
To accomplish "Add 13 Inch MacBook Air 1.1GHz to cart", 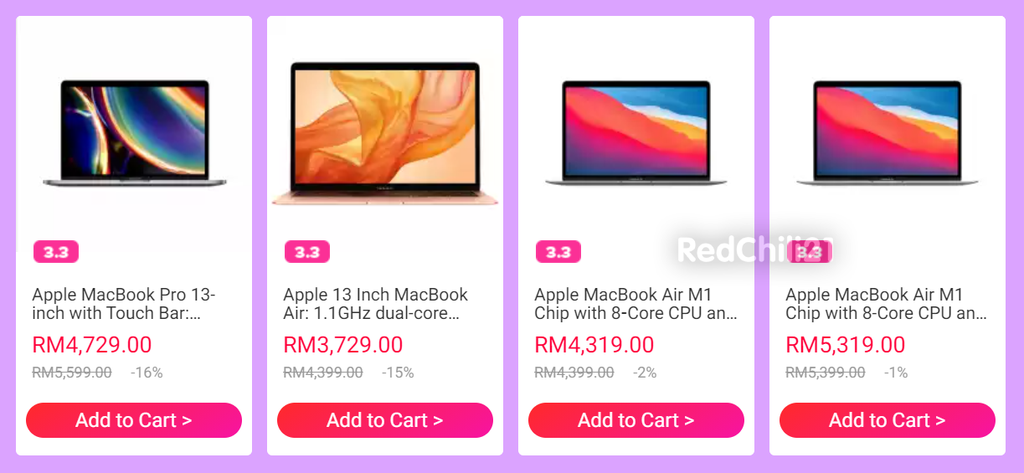I will [x=385, y=420].
